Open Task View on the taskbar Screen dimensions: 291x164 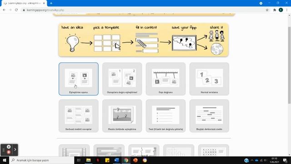pyautogui.click(x=79, y=160)
